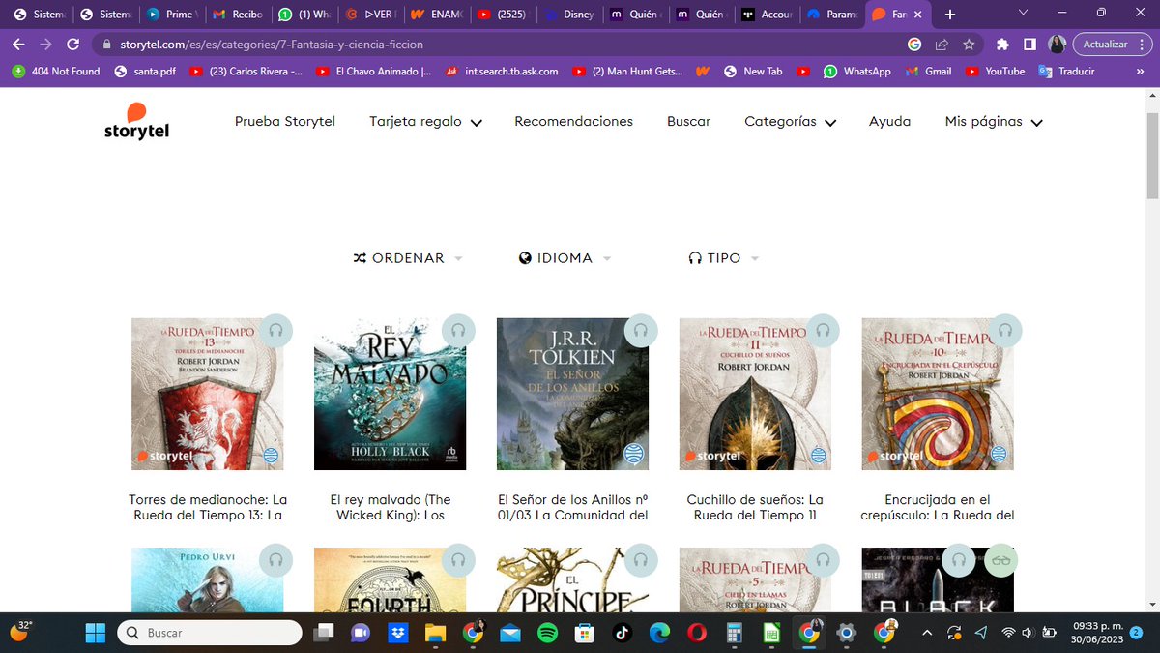The height and width of the screenshot is (653, 1160).
Task: Open Prueba Storytel link
Action: (285, 122)
